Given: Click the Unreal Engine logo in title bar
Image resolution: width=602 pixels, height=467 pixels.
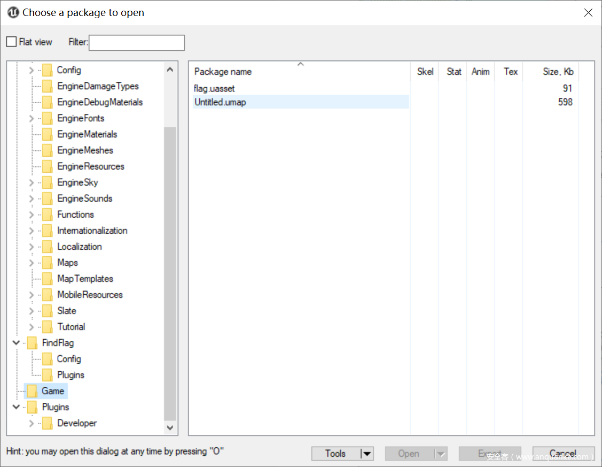Looking at the screenshot, I should tap(13, 12).
